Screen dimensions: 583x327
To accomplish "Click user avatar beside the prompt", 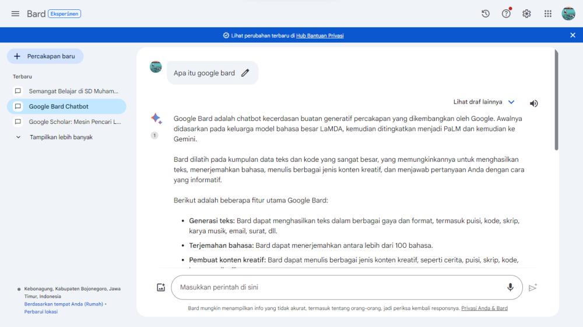I will coord(156,67).
